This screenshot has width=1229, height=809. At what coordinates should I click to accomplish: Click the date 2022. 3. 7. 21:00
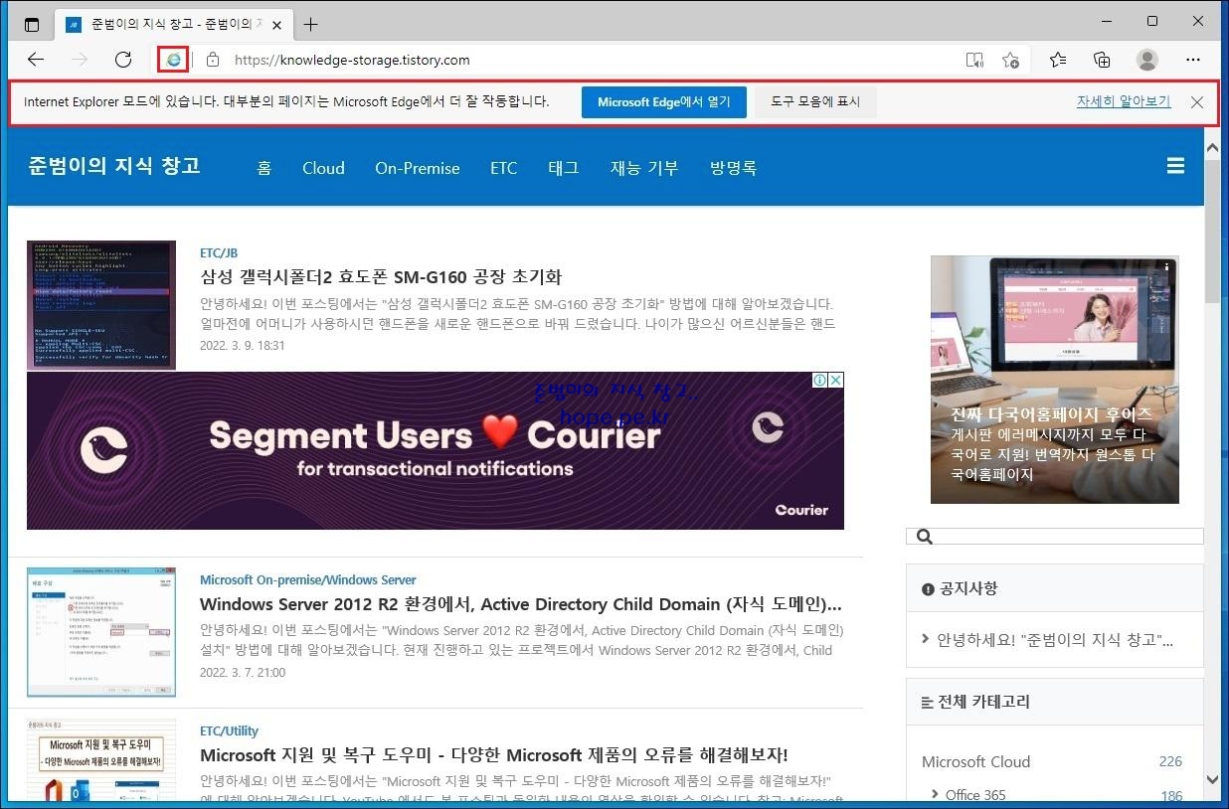point(243,672)
